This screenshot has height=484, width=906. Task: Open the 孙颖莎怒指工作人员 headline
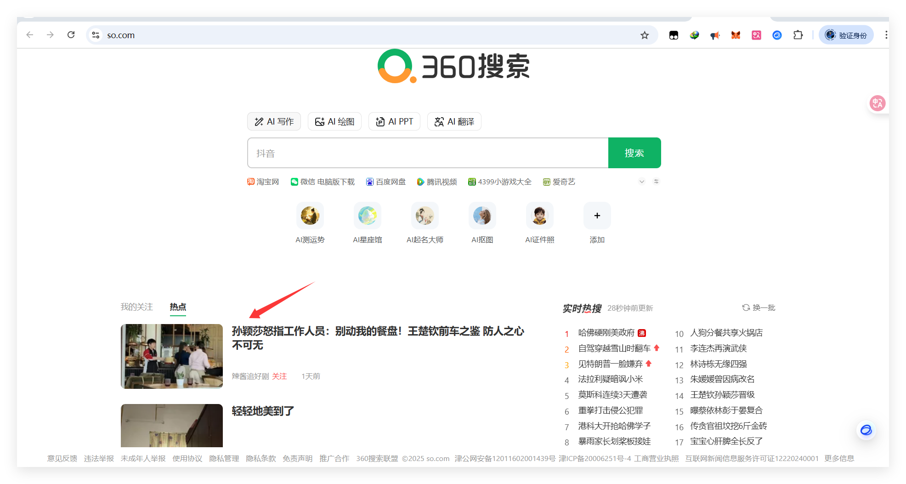378,338
